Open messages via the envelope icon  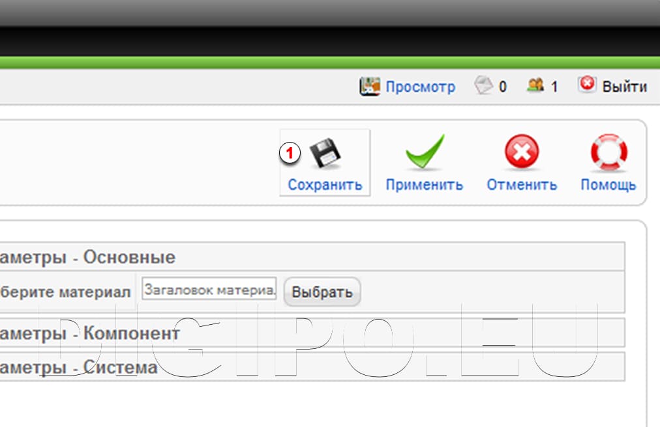pos(483,85)
